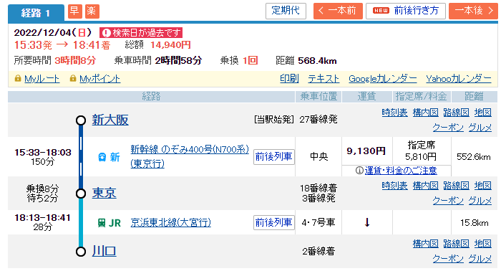Click the lock icon beside Myルート
Screen dimensions: 501x271
[18, 78]
